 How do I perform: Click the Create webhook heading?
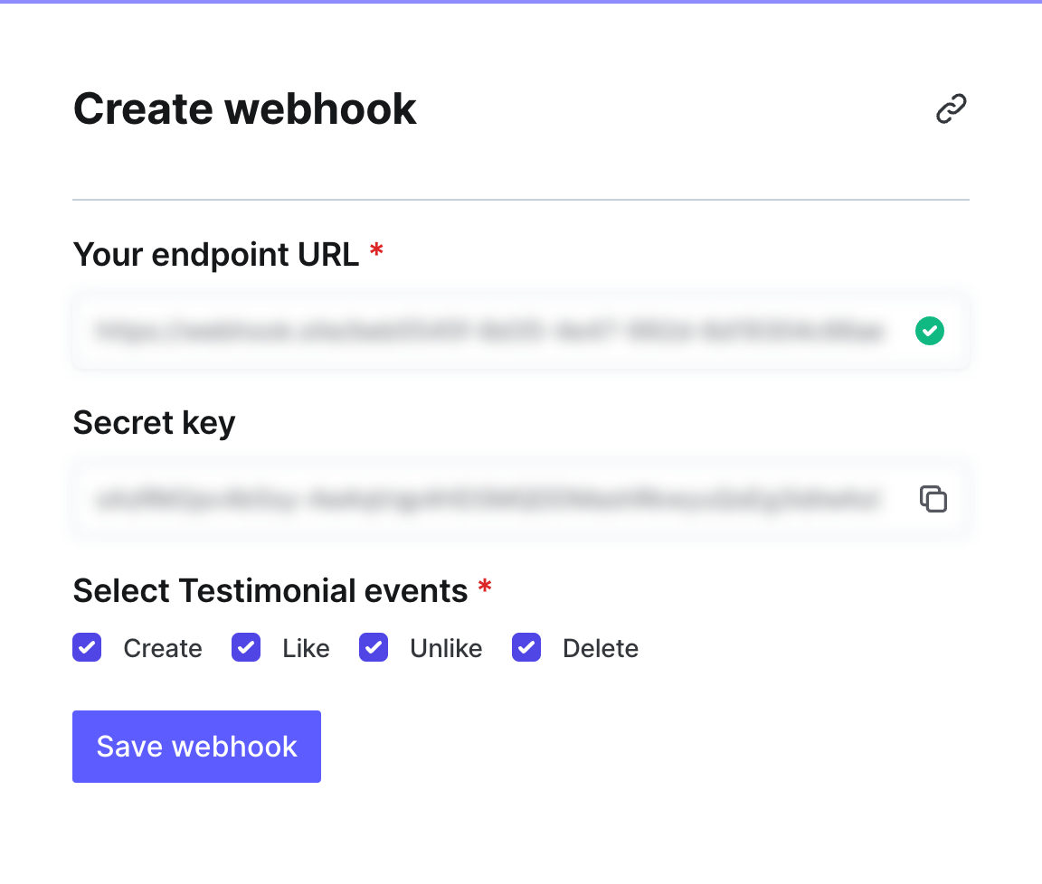click(x=245, y=109)
